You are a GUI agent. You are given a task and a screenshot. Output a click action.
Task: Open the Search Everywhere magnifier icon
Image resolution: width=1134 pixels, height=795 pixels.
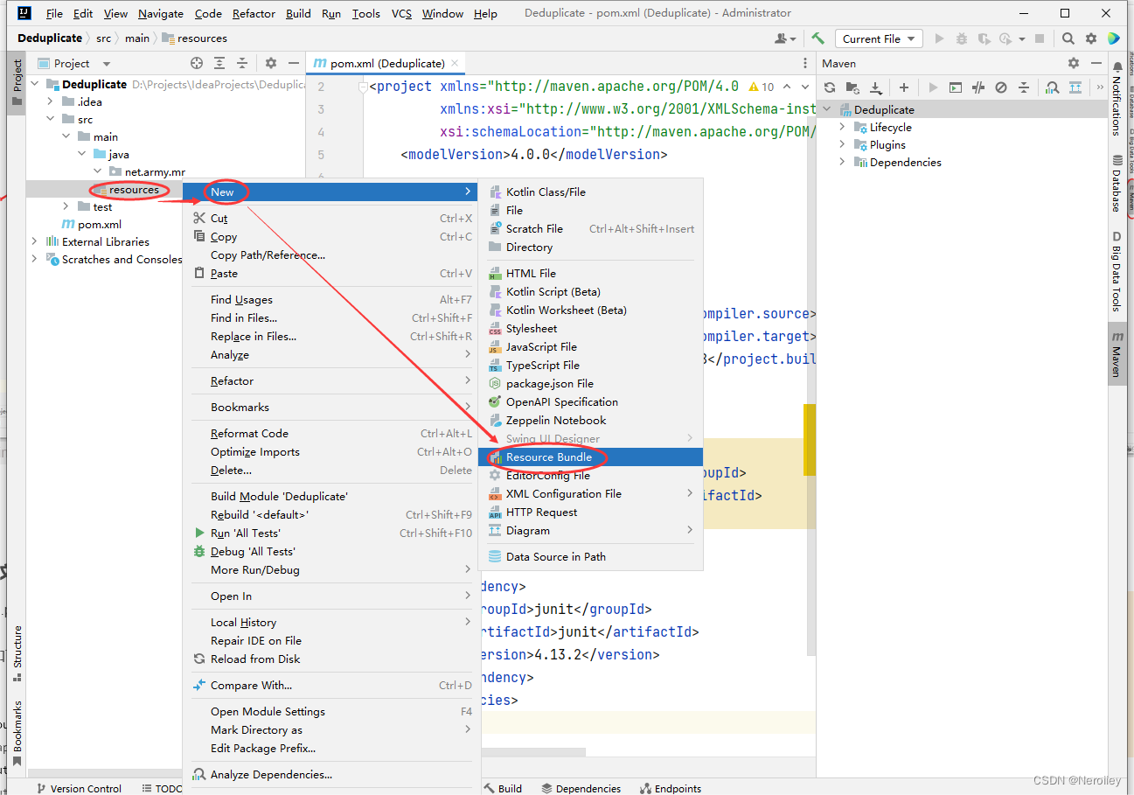(x=1068, y=38)
